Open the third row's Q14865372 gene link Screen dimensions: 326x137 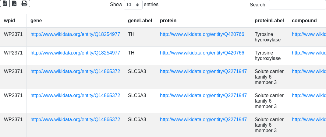[x=75, y=72]
